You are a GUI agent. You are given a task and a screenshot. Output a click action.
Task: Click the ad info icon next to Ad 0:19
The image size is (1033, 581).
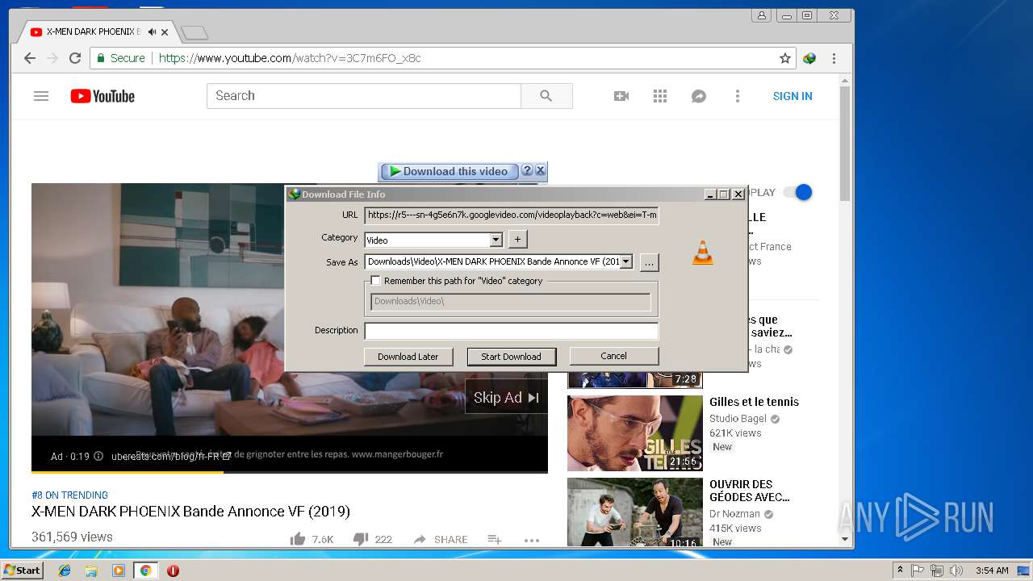98,456
